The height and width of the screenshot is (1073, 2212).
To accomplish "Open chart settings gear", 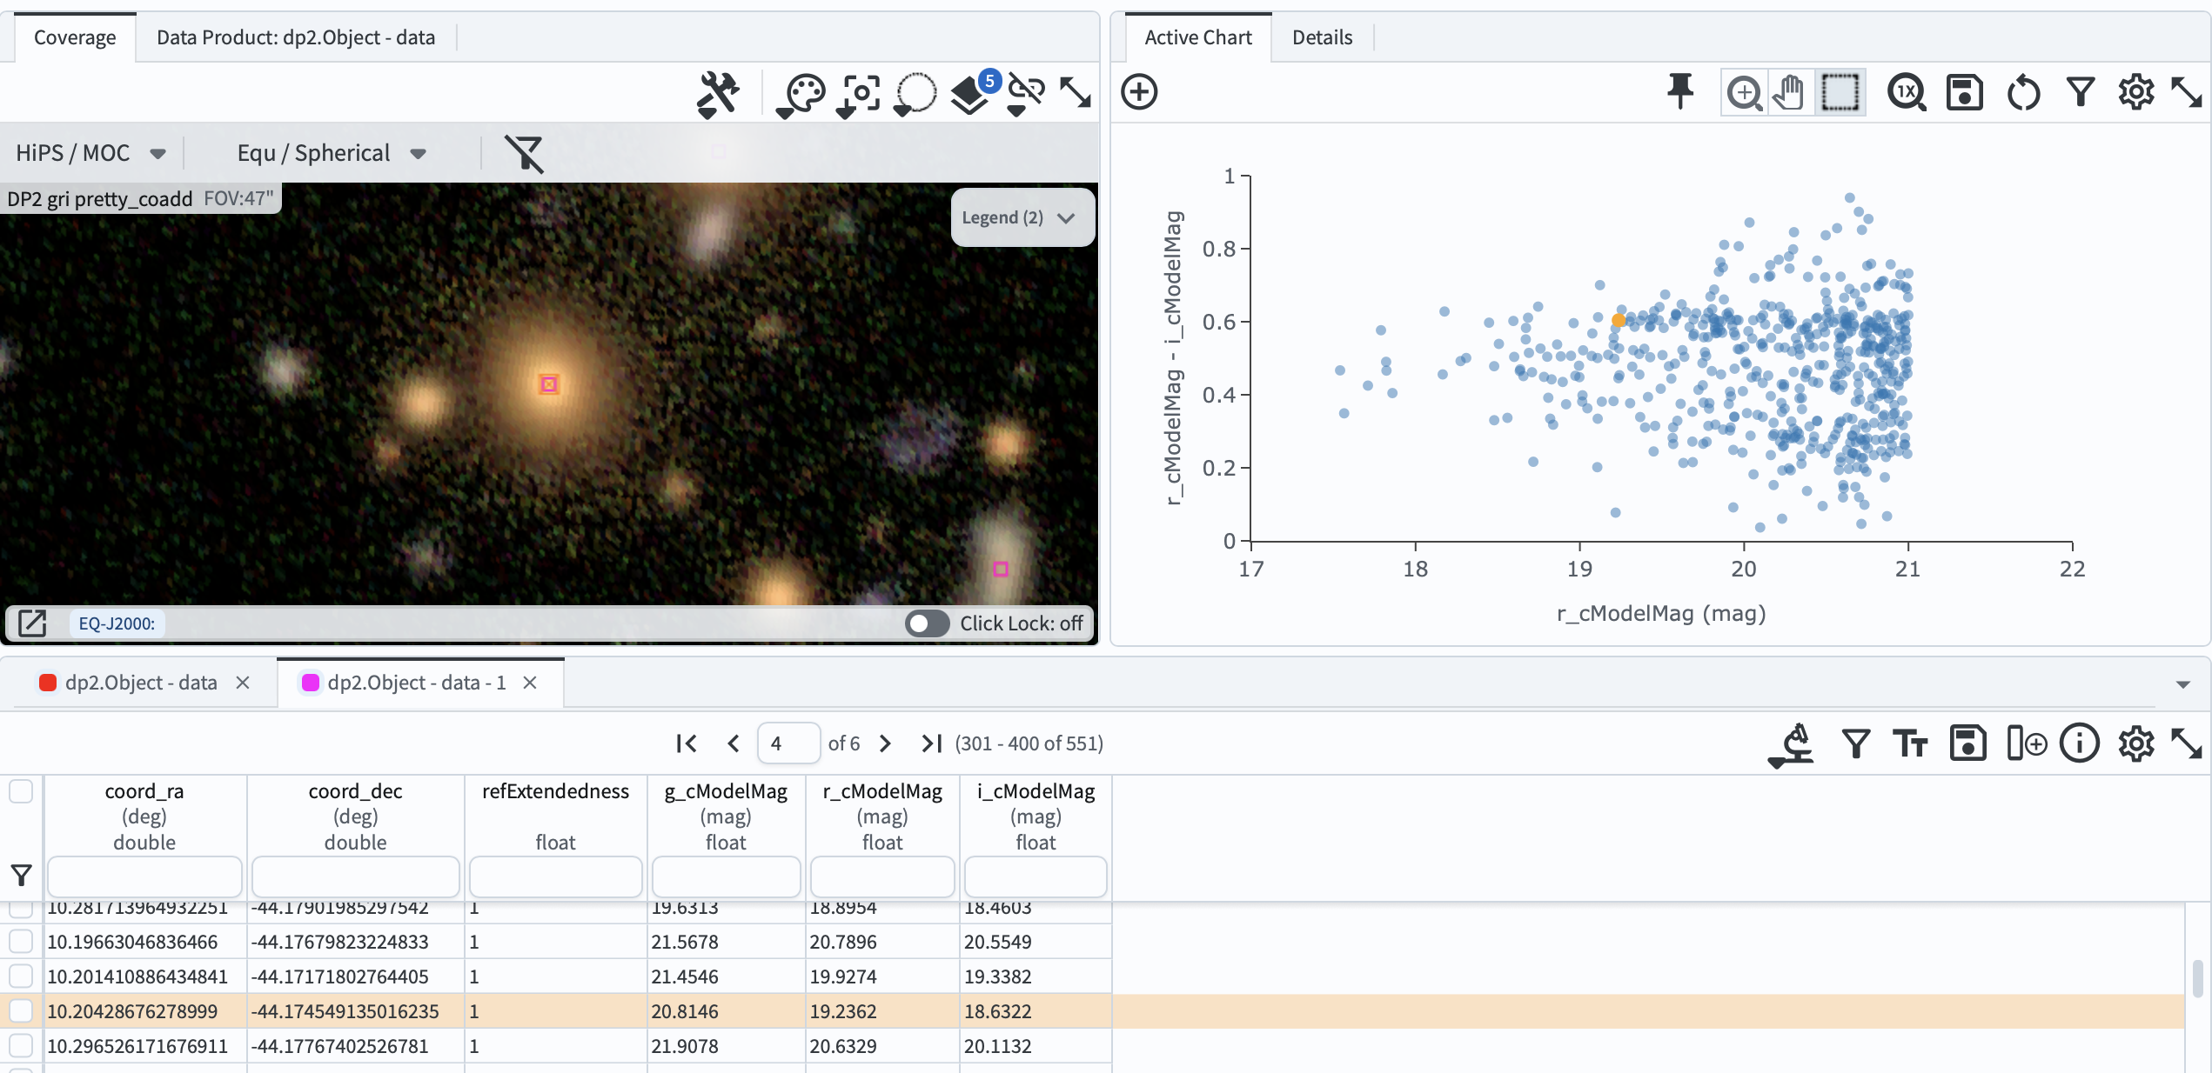I will pos(2135,92).
